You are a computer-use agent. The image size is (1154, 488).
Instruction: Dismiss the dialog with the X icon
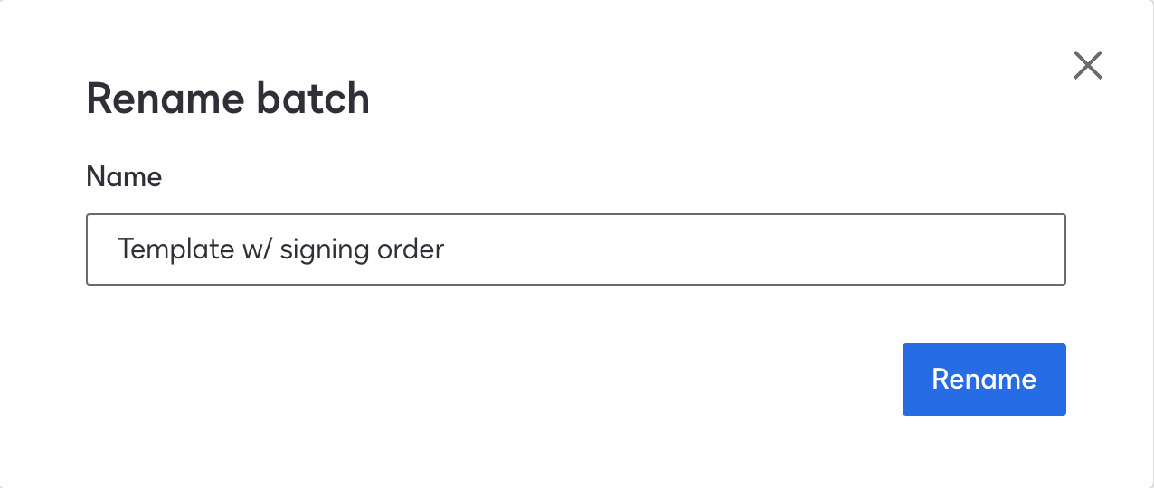point(1087,65)
